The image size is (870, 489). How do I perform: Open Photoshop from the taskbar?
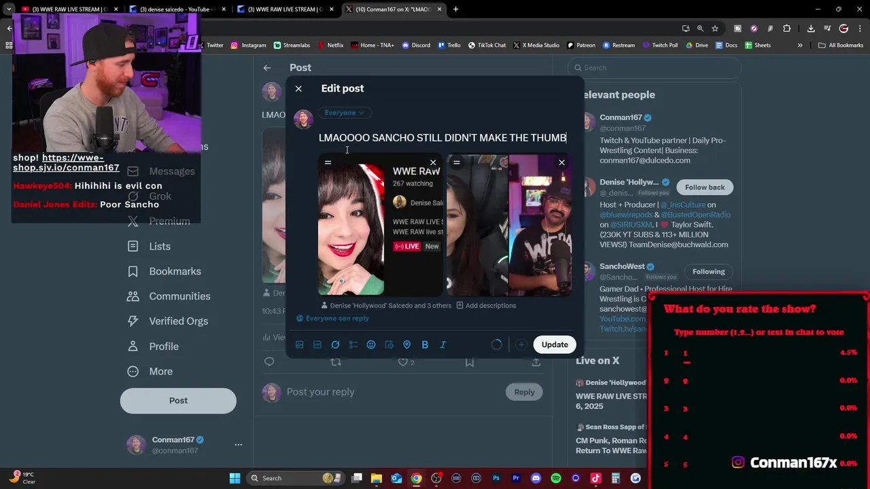coord(496,478)
